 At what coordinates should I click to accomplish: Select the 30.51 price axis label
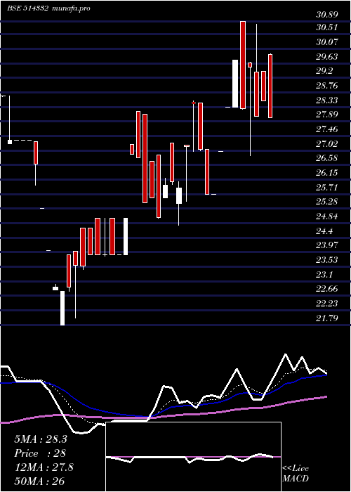click(x=327, y=27)
